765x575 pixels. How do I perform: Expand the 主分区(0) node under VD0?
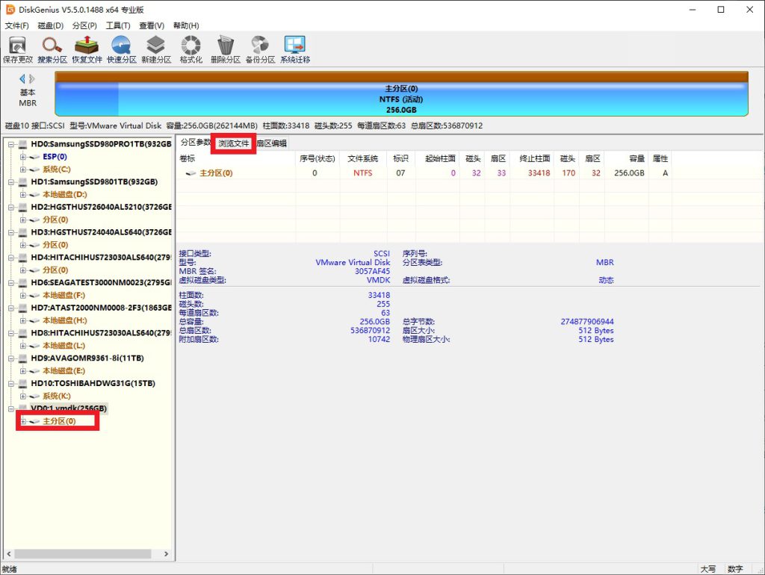pos(23,422)
